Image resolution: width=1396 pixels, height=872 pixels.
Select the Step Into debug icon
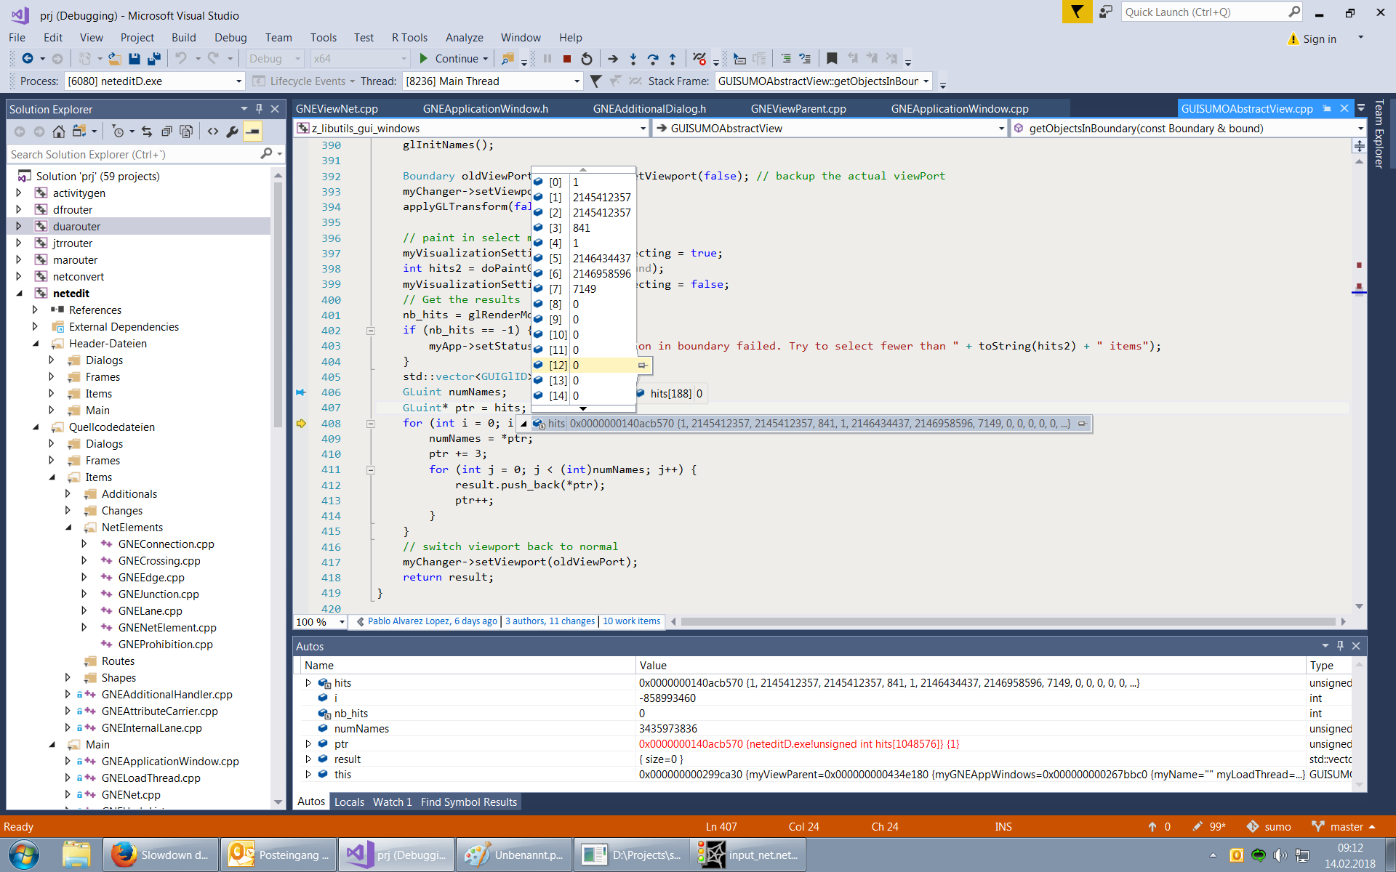tap(633, 58)
